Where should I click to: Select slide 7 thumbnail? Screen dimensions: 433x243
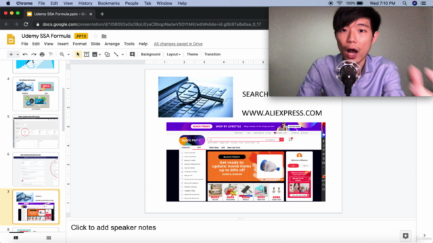click(x=36, y=207)
